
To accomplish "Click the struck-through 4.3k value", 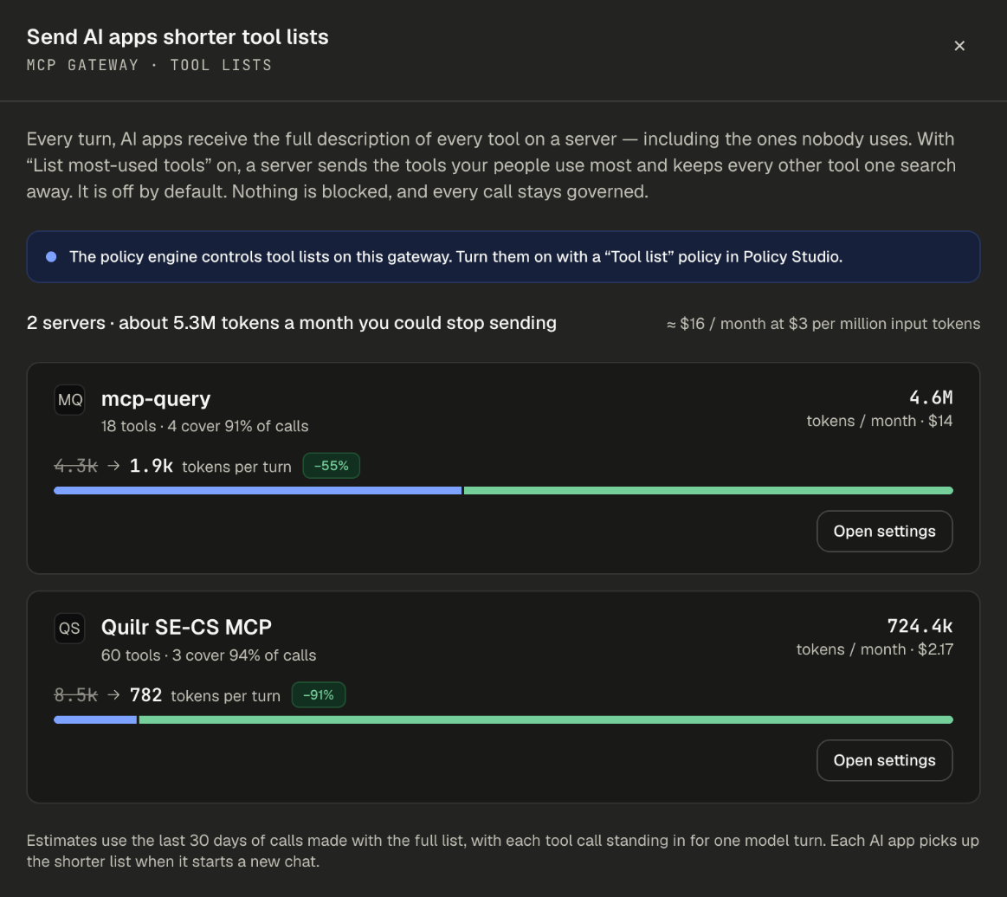I will click(x=76, y=466).
